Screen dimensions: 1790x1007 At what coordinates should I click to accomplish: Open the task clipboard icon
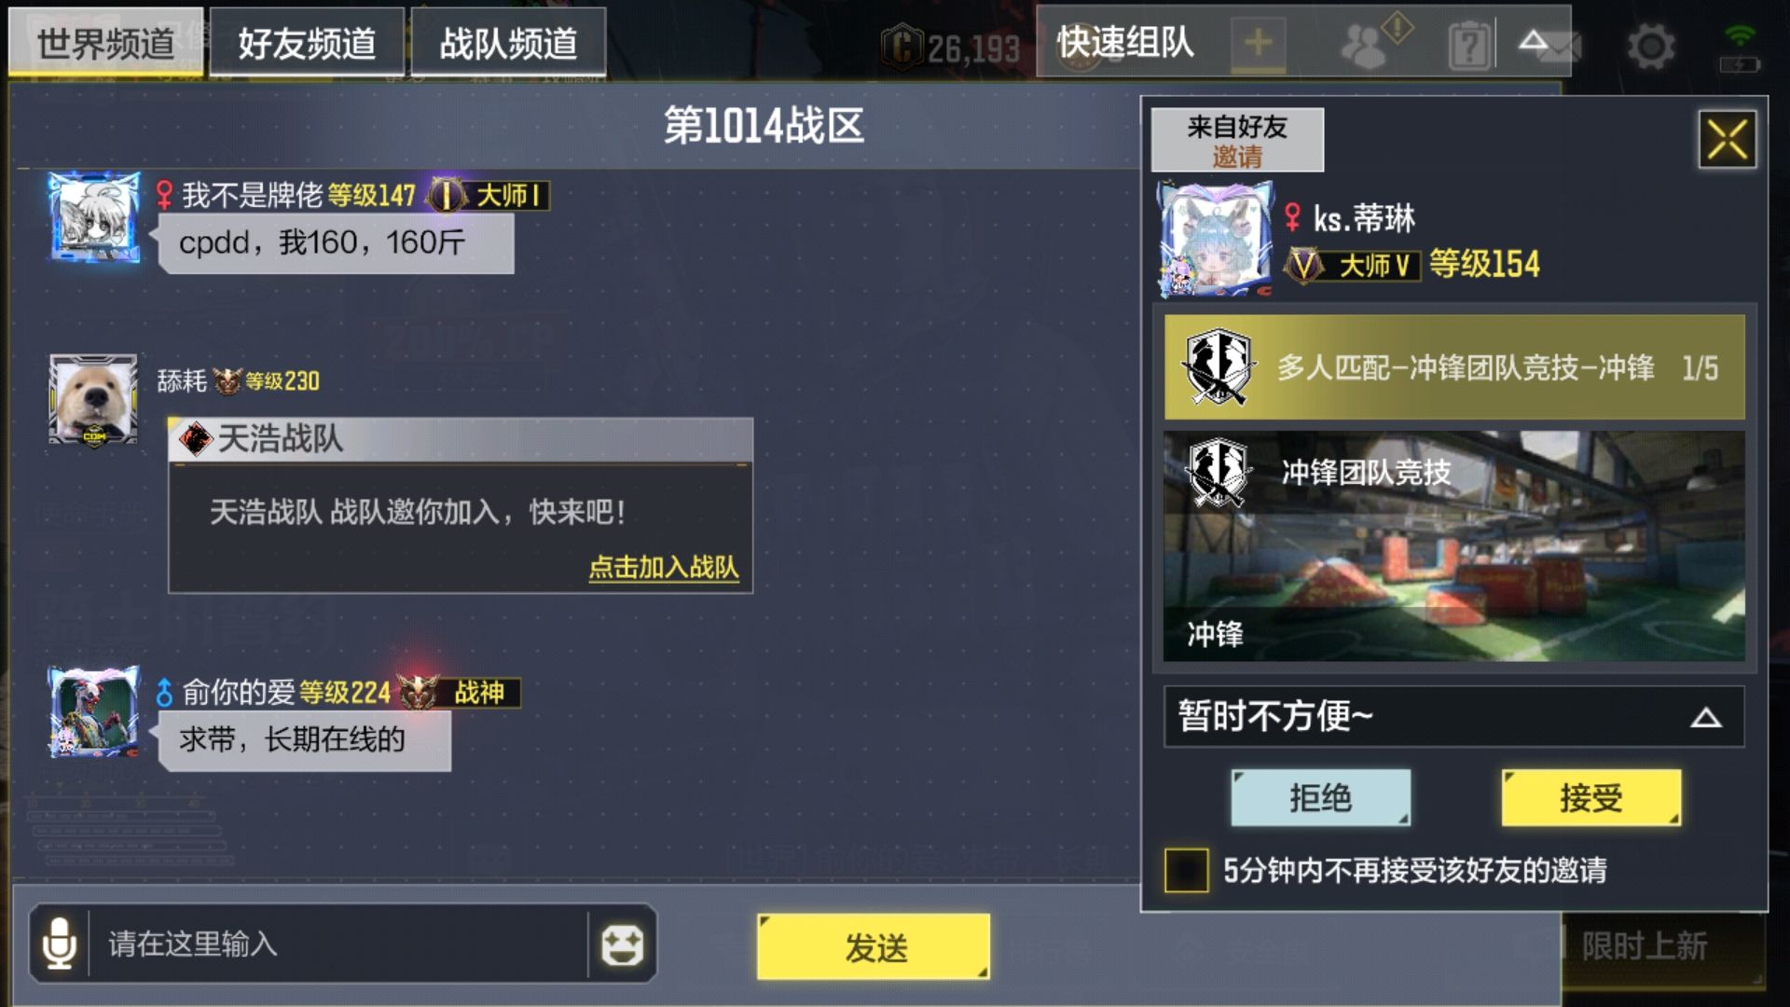click(x=1469, y=46)
